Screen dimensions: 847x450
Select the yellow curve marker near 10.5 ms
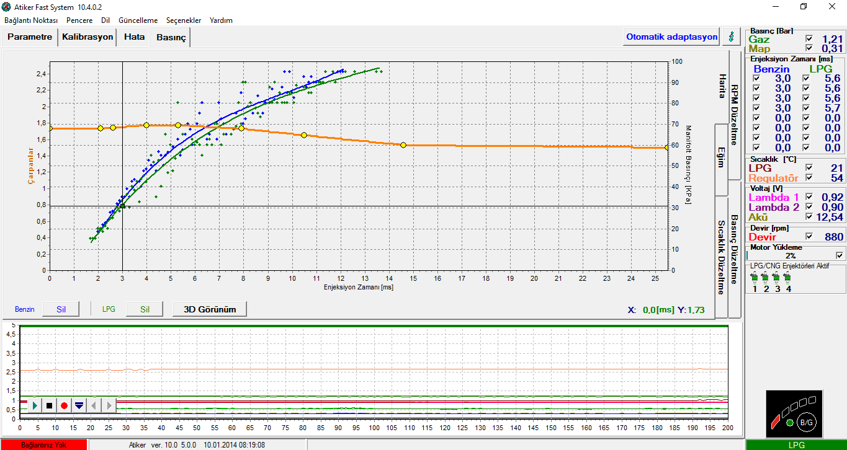(304, 135)
